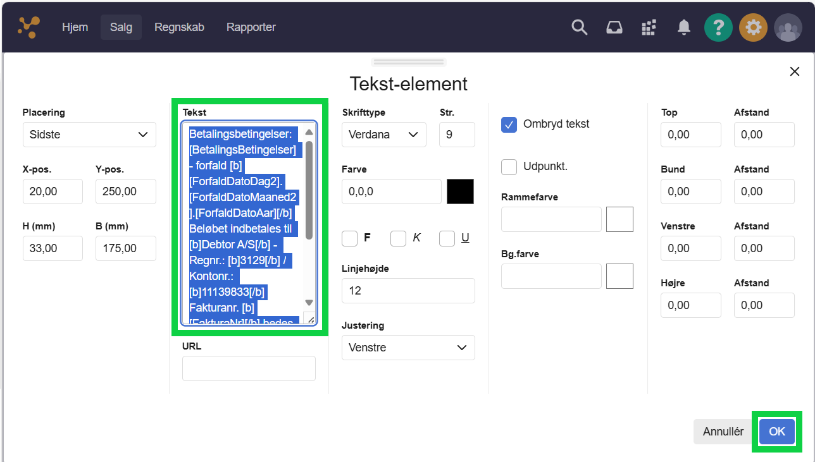Open the search magnifier icon
This screenshot has height=462, width=815.
point(580,27)
